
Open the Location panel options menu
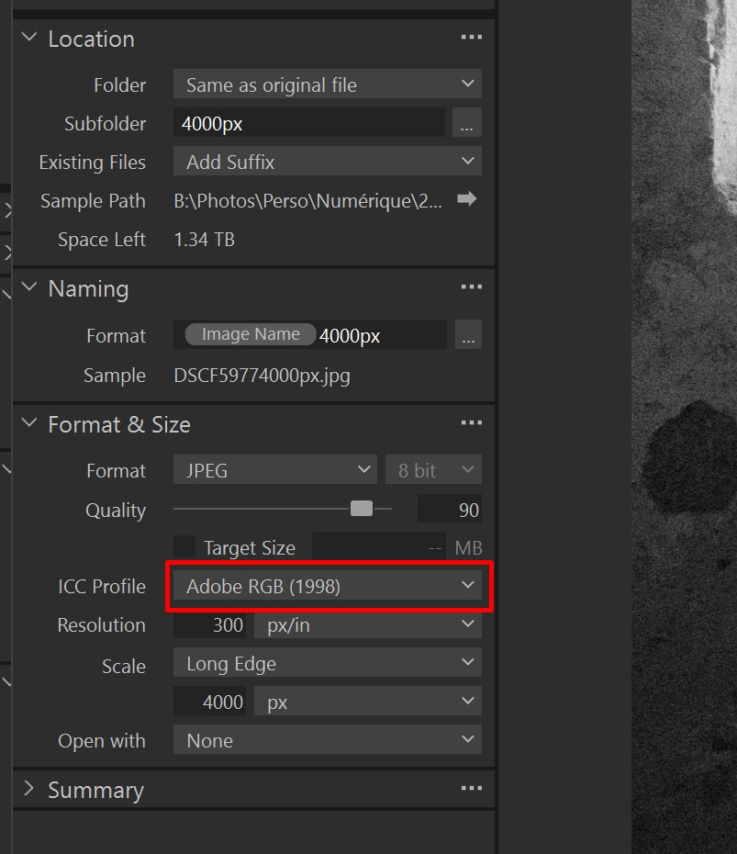[x=471, y=37]
